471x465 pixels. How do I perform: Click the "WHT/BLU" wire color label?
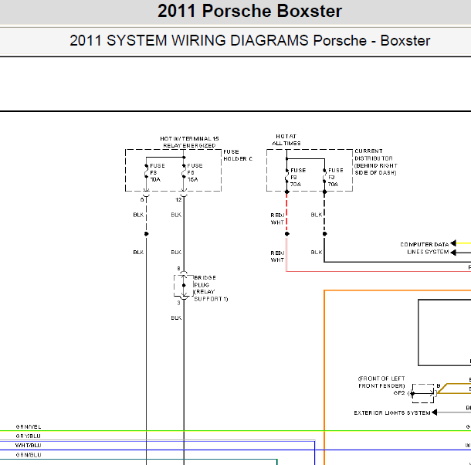[29, 445]
